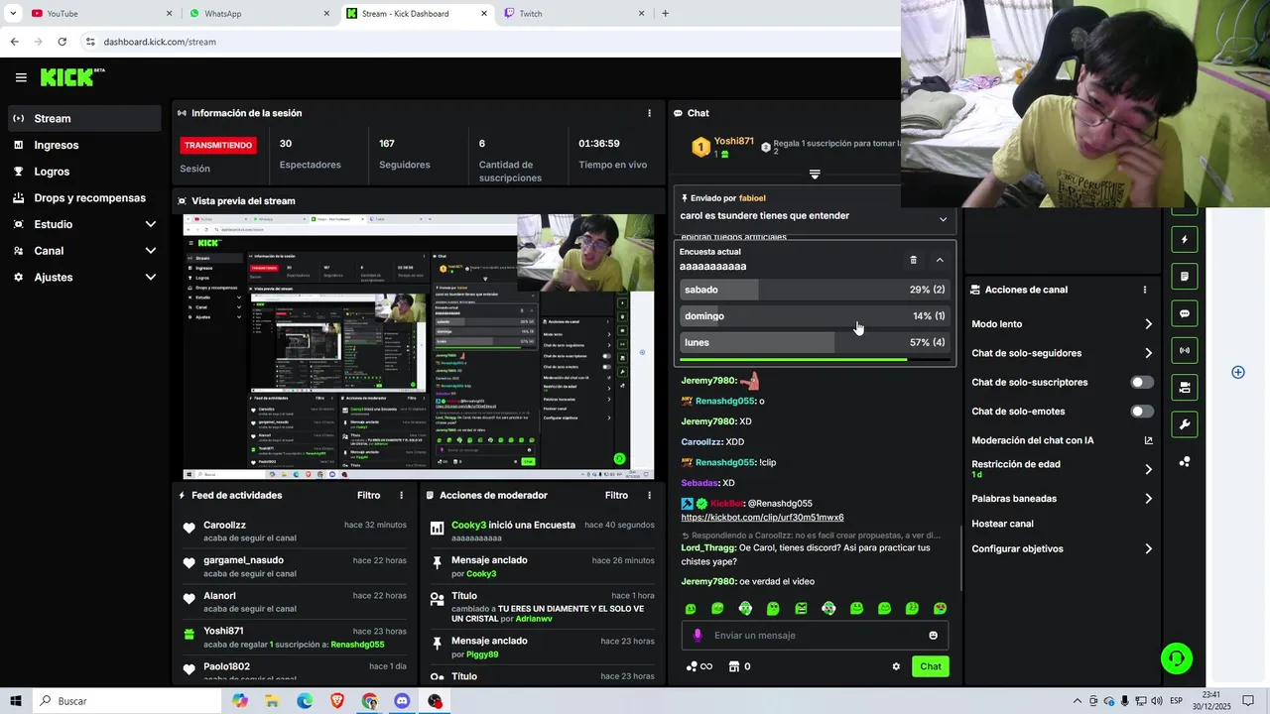Image resolution: width=1270 pixels, height=714 pixels.
Task: Open Palabras baneadas options arrow
Action: coord(1149,499)
